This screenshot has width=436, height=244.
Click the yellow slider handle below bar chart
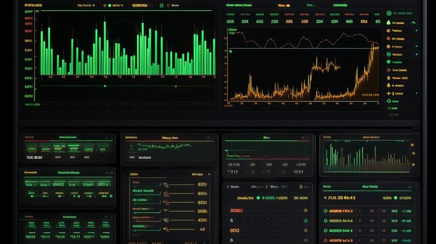(x=176, y=87)
